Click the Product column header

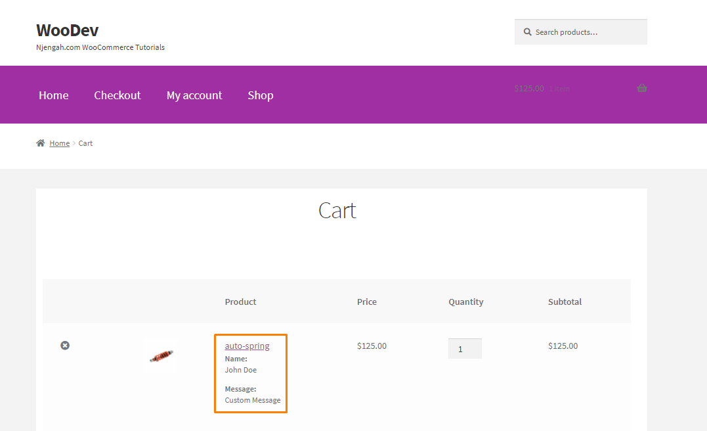click(240, 302)
